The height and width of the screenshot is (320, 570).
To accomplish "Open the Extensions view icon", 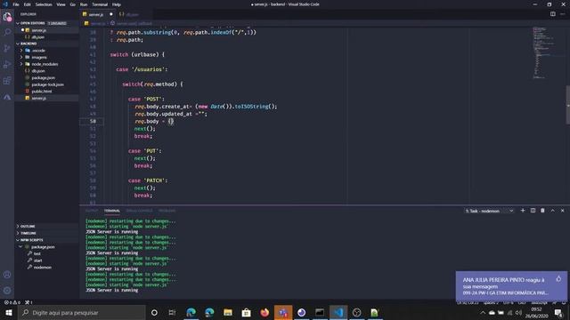I will click(7, 81).
